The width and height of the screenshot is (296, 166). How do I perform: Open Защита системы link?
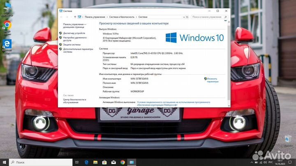pos(72,45)
